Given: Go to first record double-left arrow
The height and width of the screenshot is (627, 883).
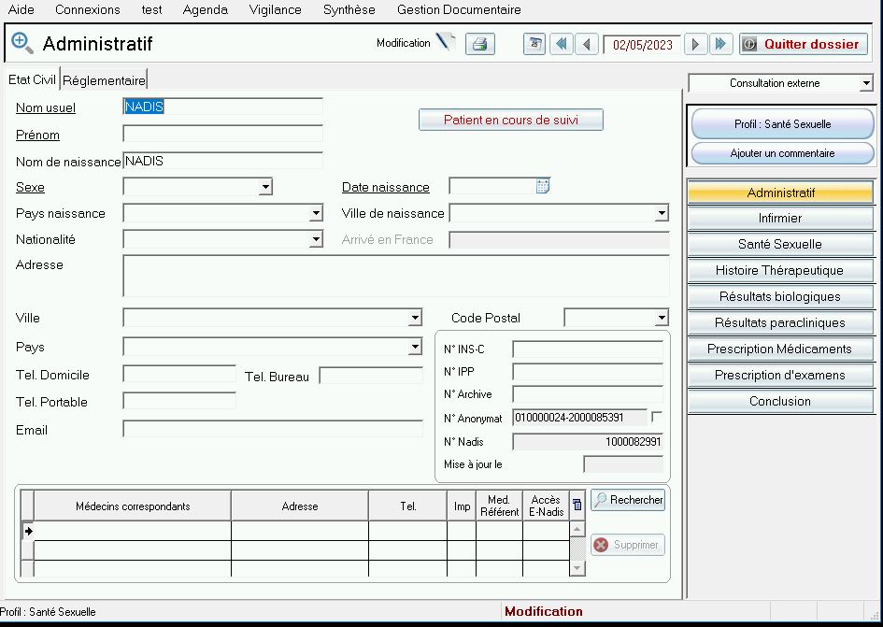Looking at the screenshot, I should point(561,44).
